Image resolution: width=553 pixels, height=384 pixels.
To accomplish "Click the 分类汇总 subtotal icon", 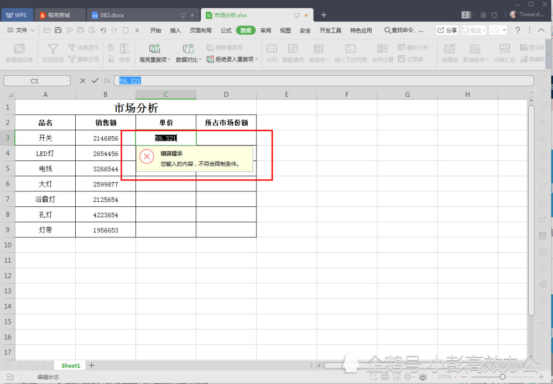I will 505,49.
